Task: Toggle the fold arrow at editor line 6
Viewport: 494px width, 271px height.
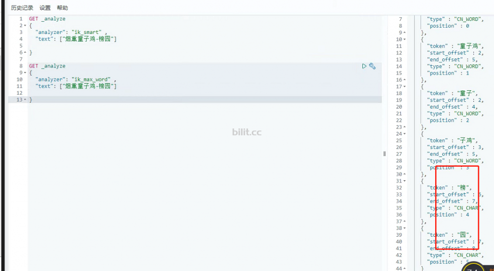Action: pyautogui.click(x=26, y=52)
